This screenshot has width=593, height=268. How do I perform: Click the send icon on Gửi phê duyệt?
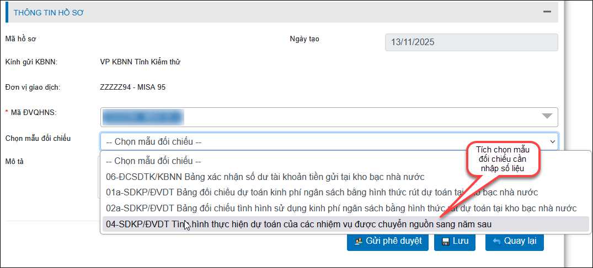coord(357,240)
